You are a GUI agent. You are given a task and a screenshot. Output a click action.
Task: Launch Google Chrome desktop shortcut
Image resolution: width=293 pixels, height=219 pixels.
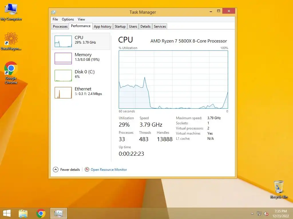11,73
